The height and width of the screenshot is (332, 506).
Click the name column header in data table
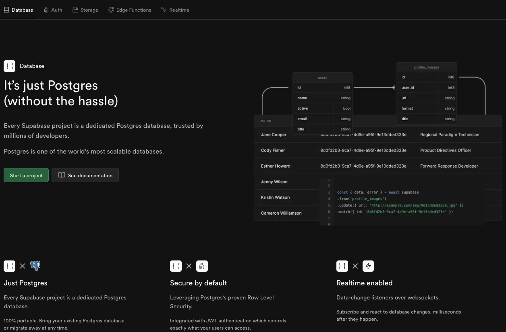point(266,121)
